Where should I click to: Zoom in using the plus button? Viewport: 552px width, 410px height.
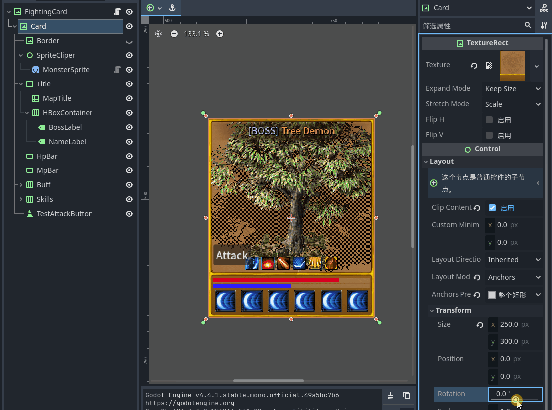point(219,34)
